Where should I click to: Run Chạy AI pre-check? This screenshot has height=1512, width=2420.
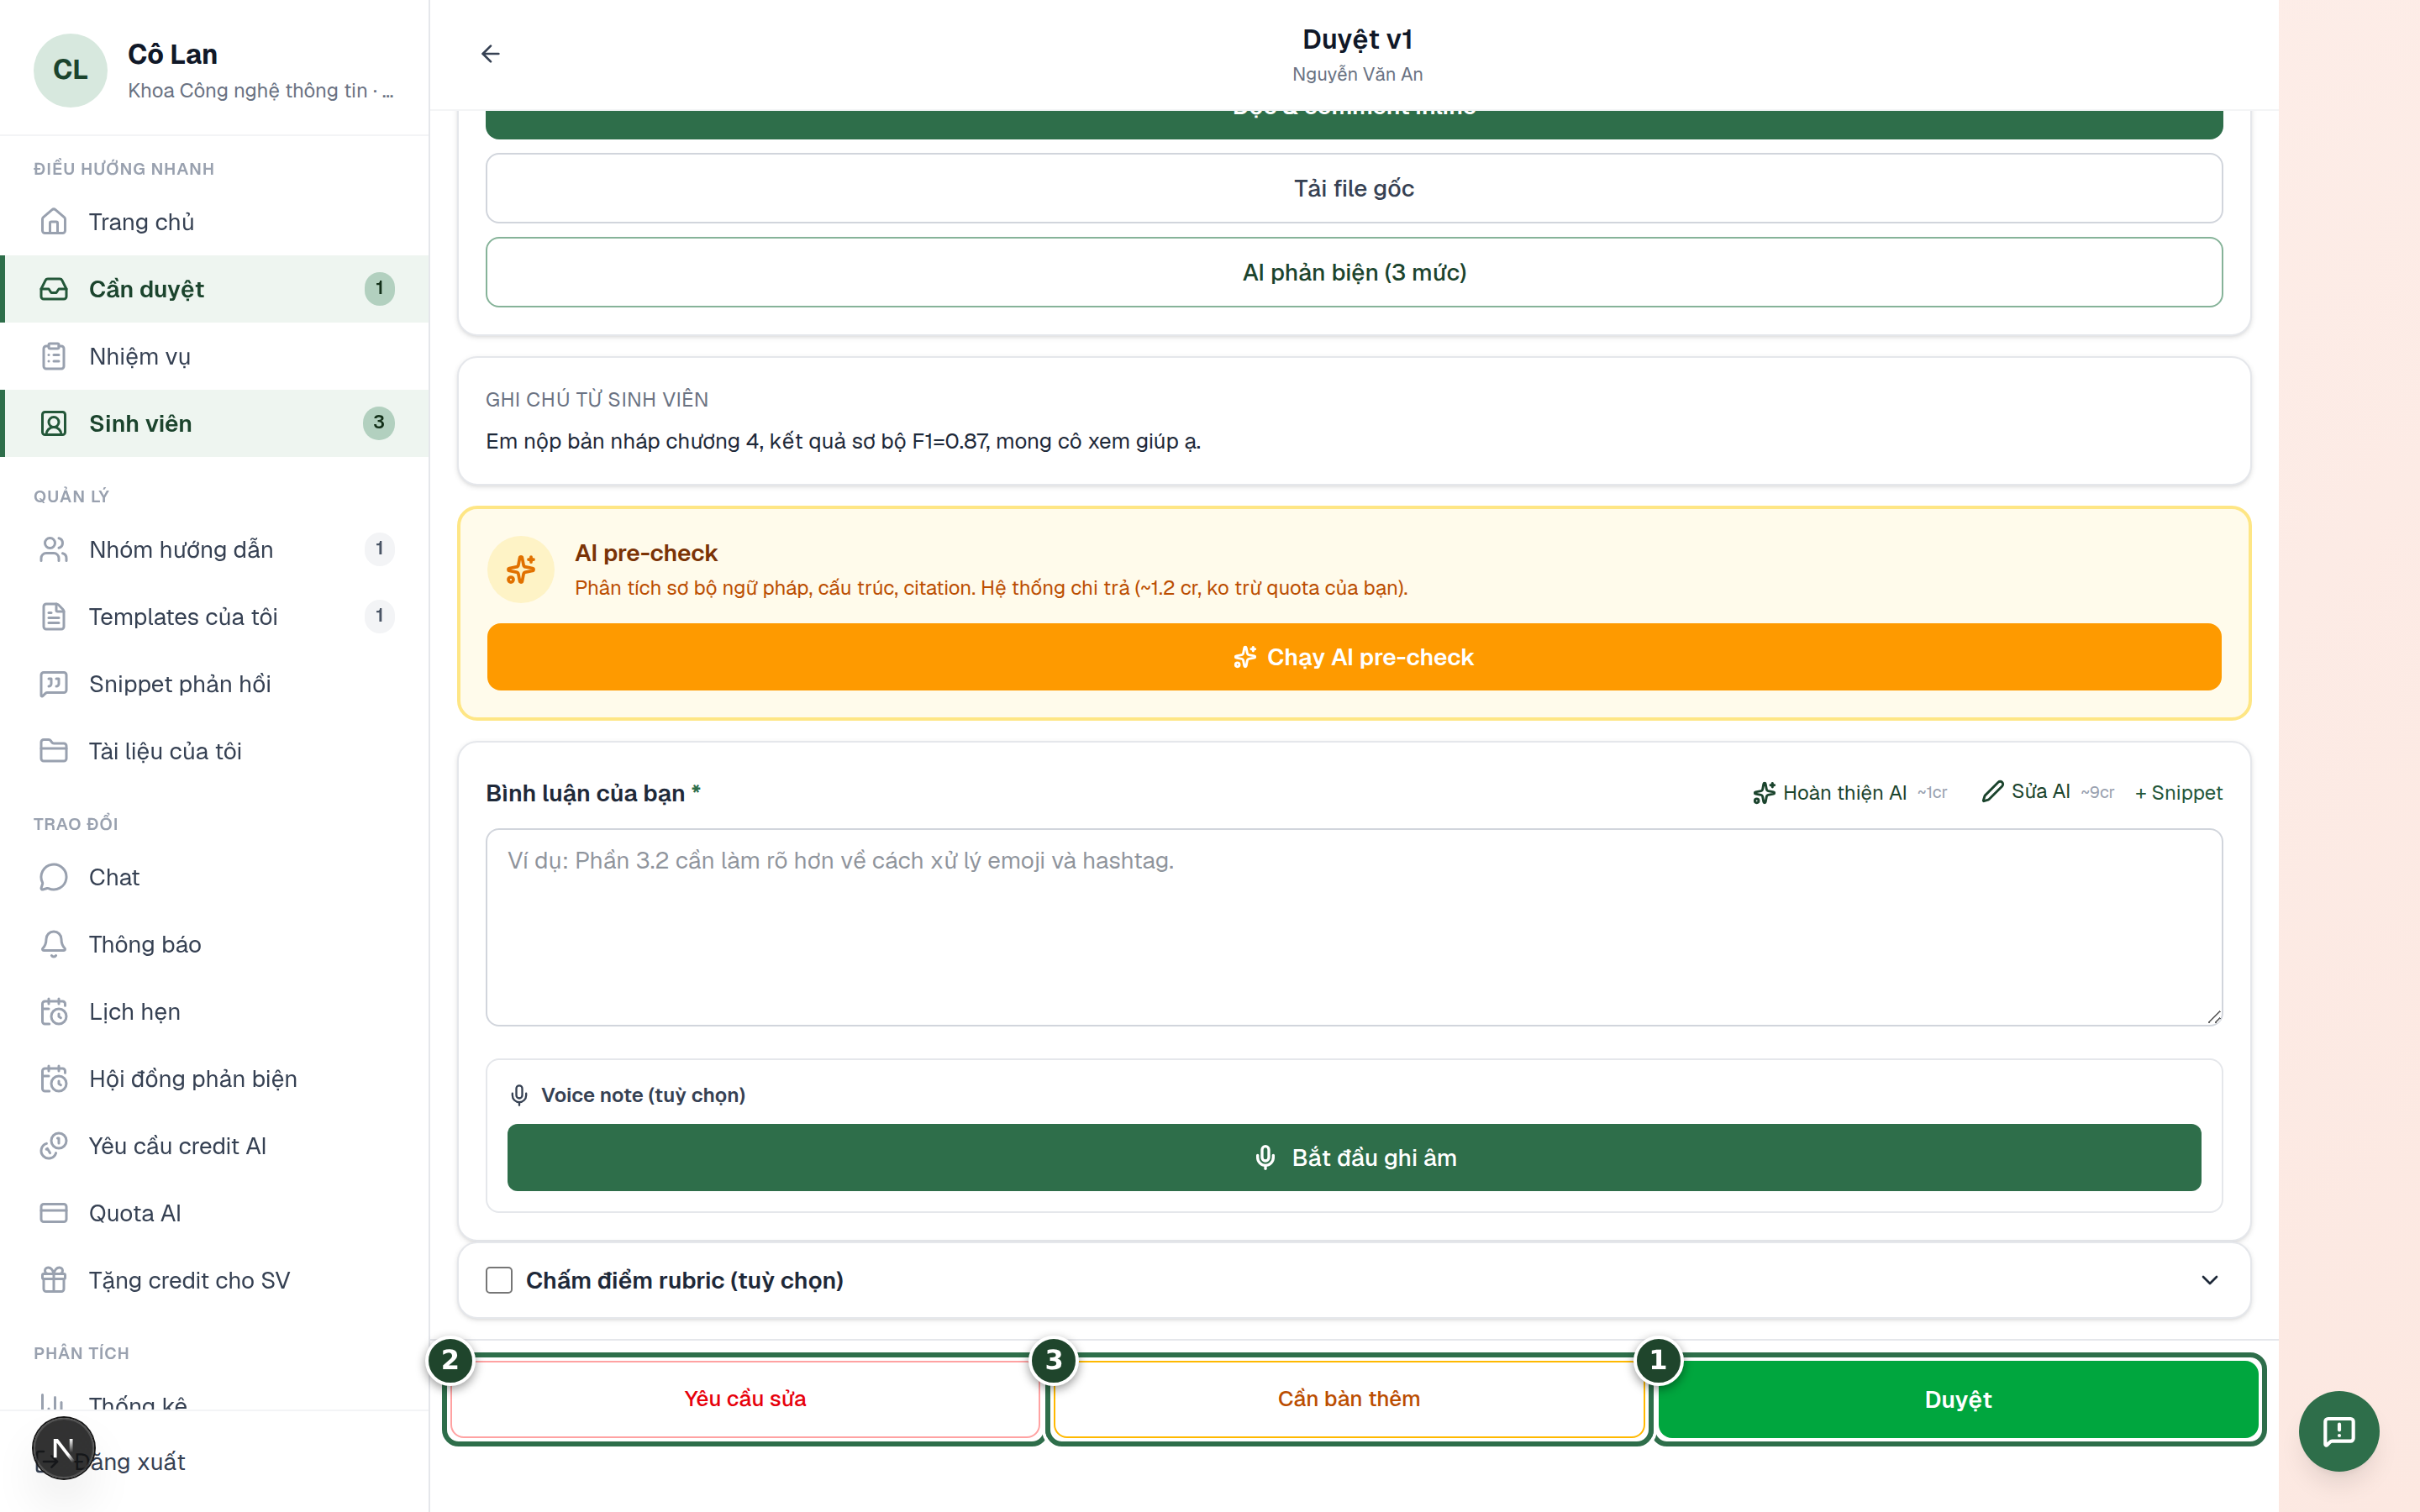pyautogui.click(x=1354, y=657)
